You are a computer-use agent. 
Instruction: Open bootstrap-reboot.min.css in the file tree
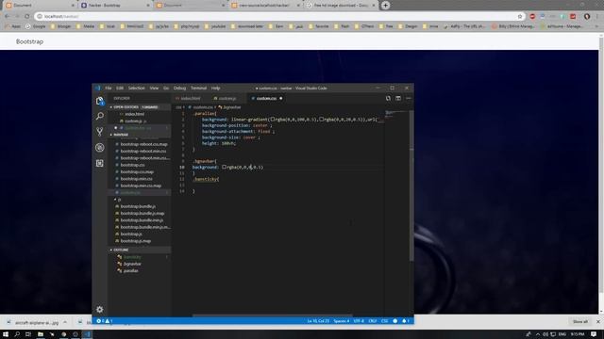click(x=143, y=151)
